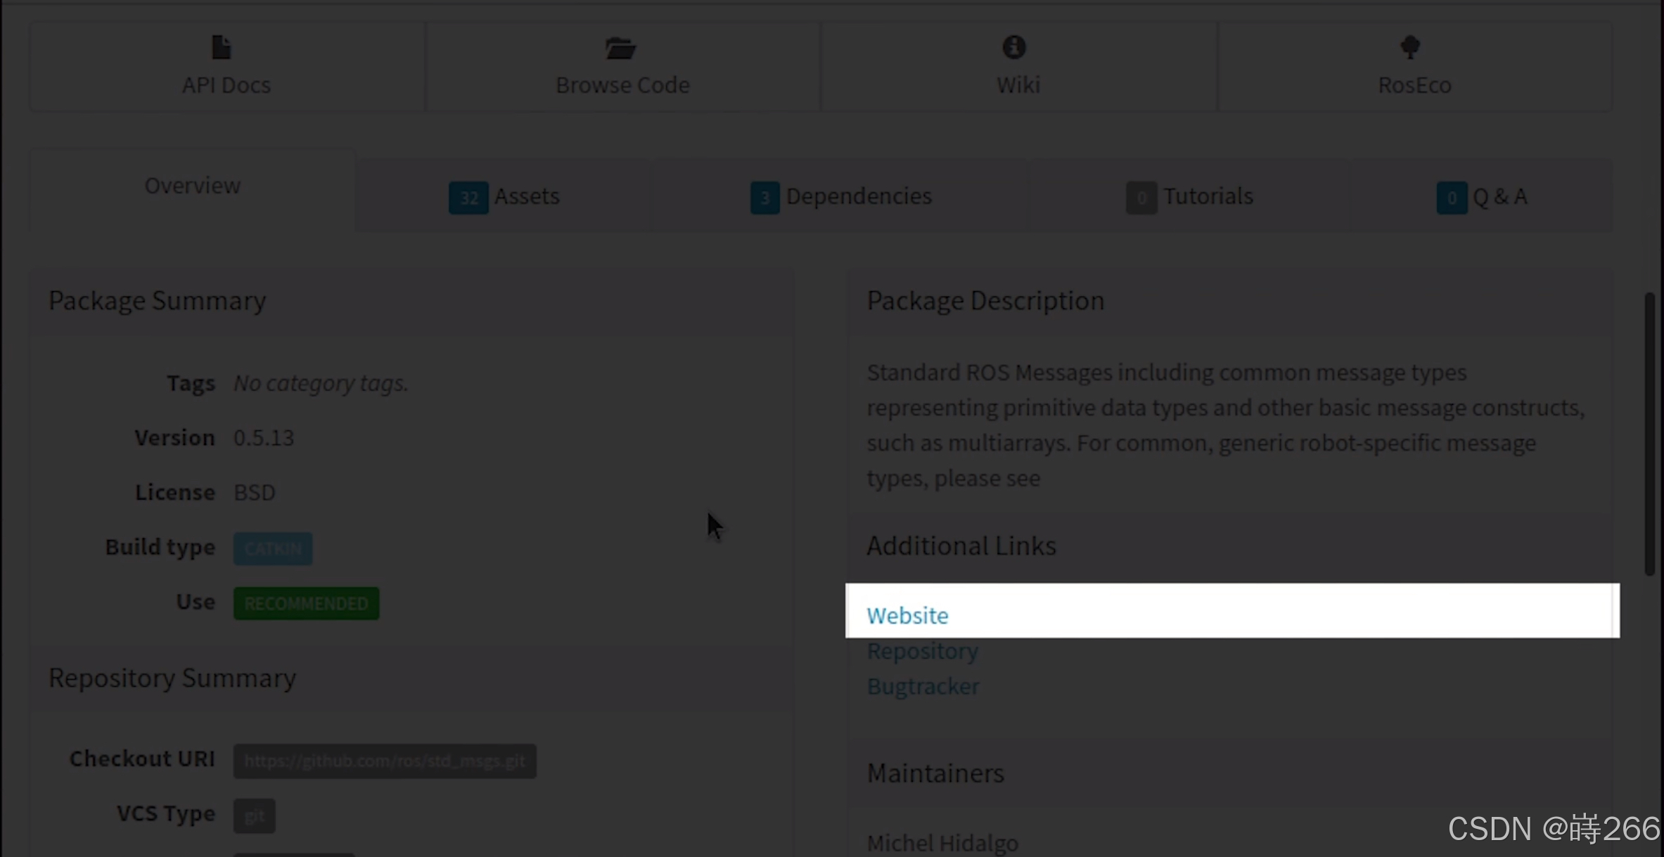The height and width of the screenshot is (857, 1664).
Task: Click the RosEco tree icon
Action: (x=1410, y=48)
